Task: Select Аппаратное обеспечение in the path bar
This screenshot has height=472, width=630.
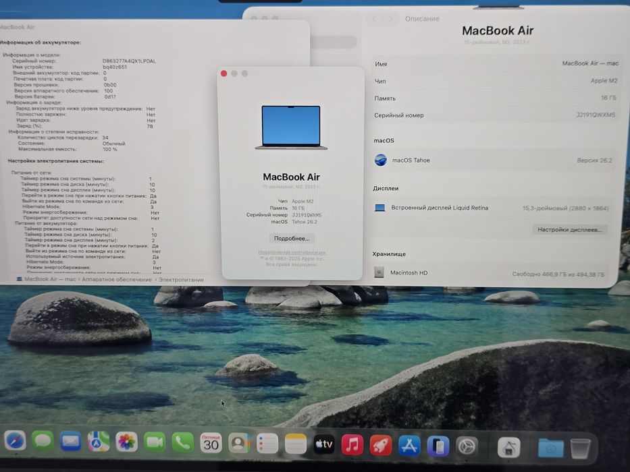Action: 117,279
